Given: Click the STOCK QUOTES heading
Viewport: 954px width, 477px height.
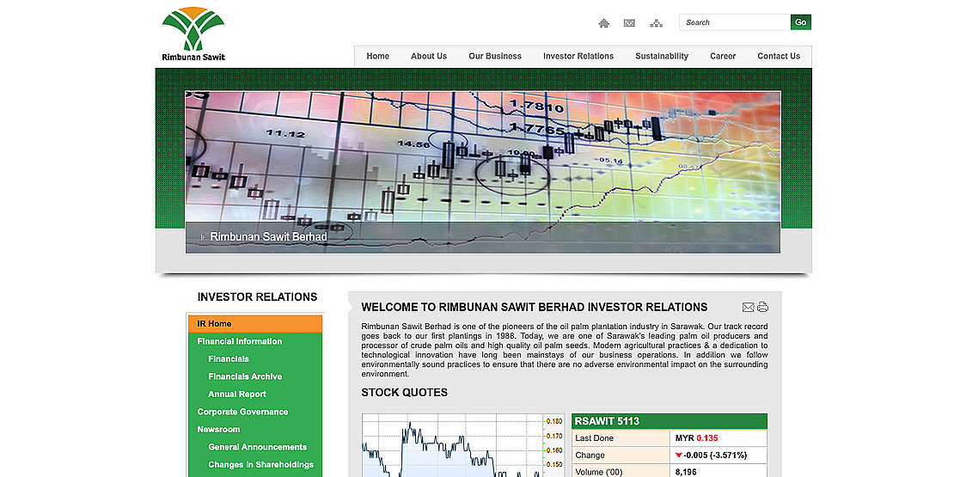Looking at the screenshot, I should point(405,393).
